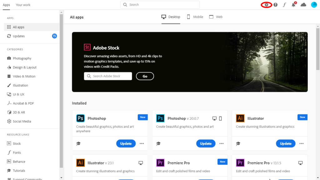Click the Ai icon on Illustrator v 23.1 card

coord(80,163)
